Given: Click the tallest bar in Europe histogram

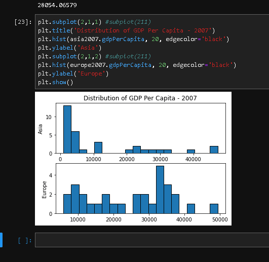Looking at the screenshot, I should click(x=160, y=190).
